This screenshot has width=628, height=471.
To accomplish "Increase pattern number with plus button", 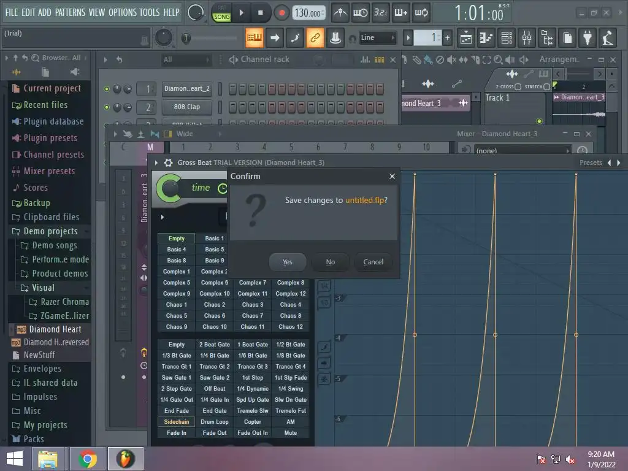I will [x=447, y=37].
